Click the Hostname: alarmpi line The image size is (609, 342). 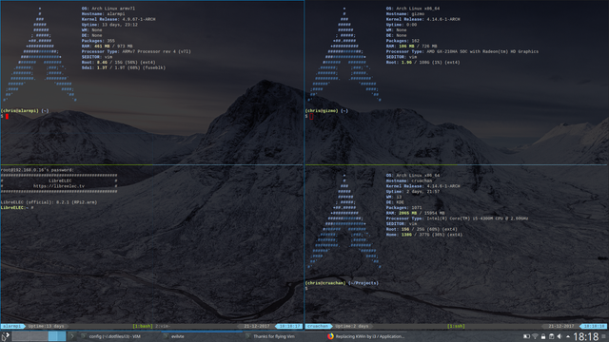(x=103, y=13)
